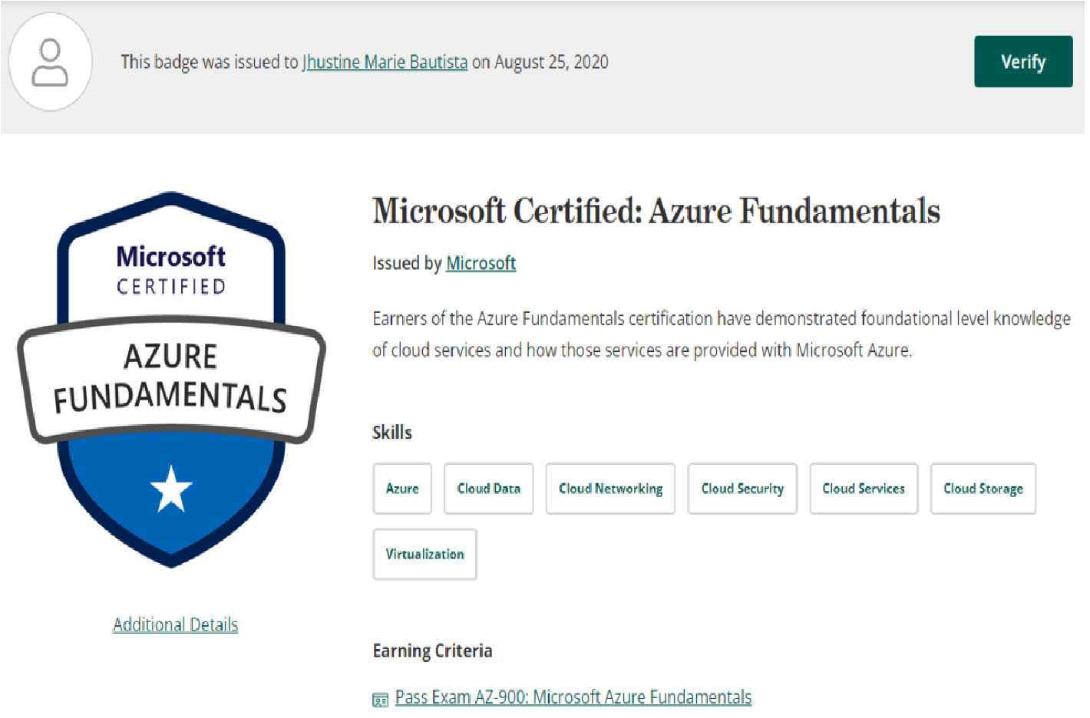Select the Cloud Security skill tag
Screen dimensions: 1090x718
point(742,489)
